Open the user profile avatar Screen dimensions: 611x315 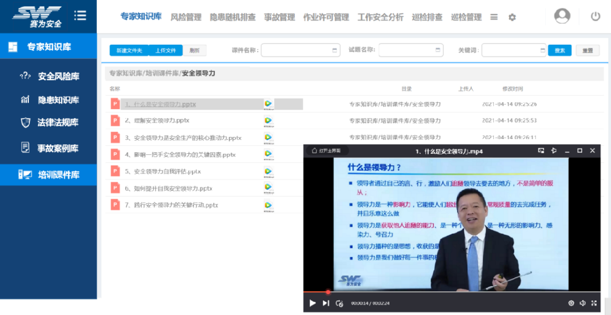[x=562, y=16]
